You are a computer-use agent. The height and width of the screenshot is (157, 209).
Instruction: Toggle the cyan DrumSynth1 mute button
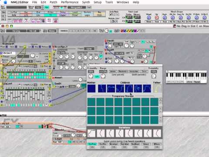pos(101,56)
